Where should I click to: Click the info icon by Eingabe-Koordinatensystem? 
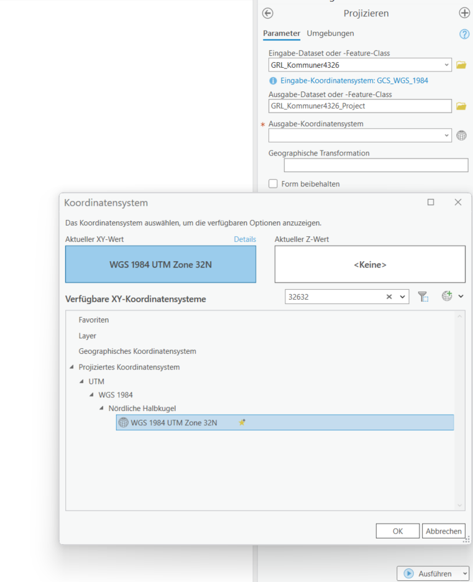(273, 81)
